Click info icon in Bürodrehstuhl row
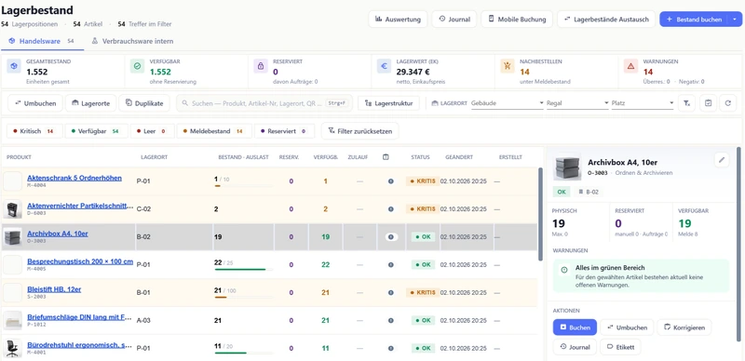745x361 pixels. click(390, 348)
